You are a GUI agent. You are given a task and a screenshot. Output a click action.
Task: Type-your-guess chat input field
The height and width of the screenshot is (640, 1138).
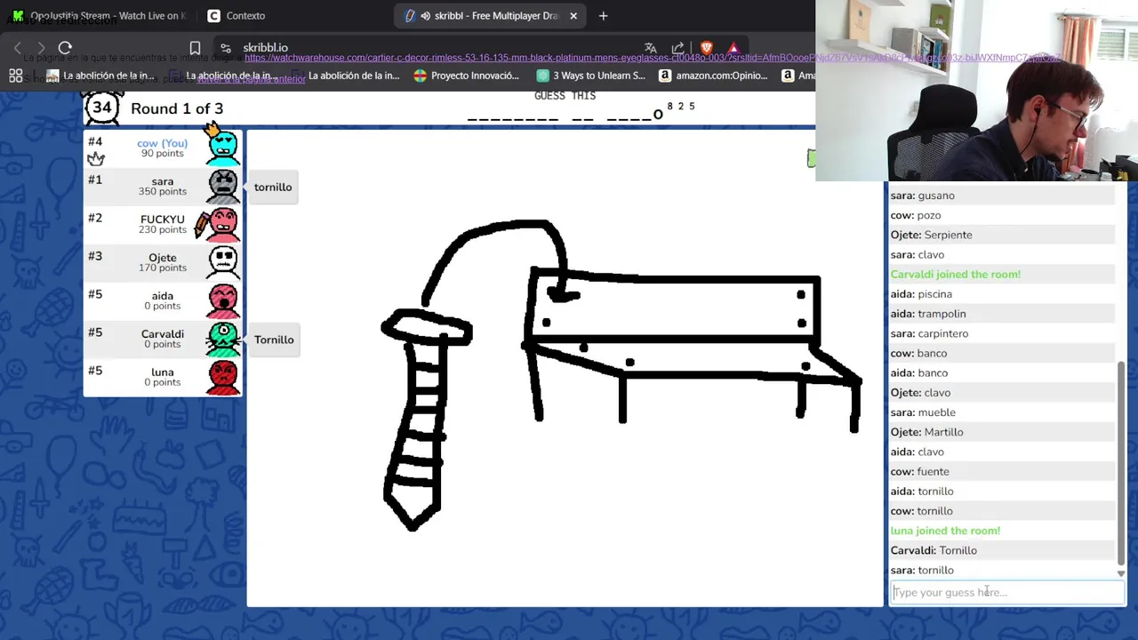(1006, 592)
